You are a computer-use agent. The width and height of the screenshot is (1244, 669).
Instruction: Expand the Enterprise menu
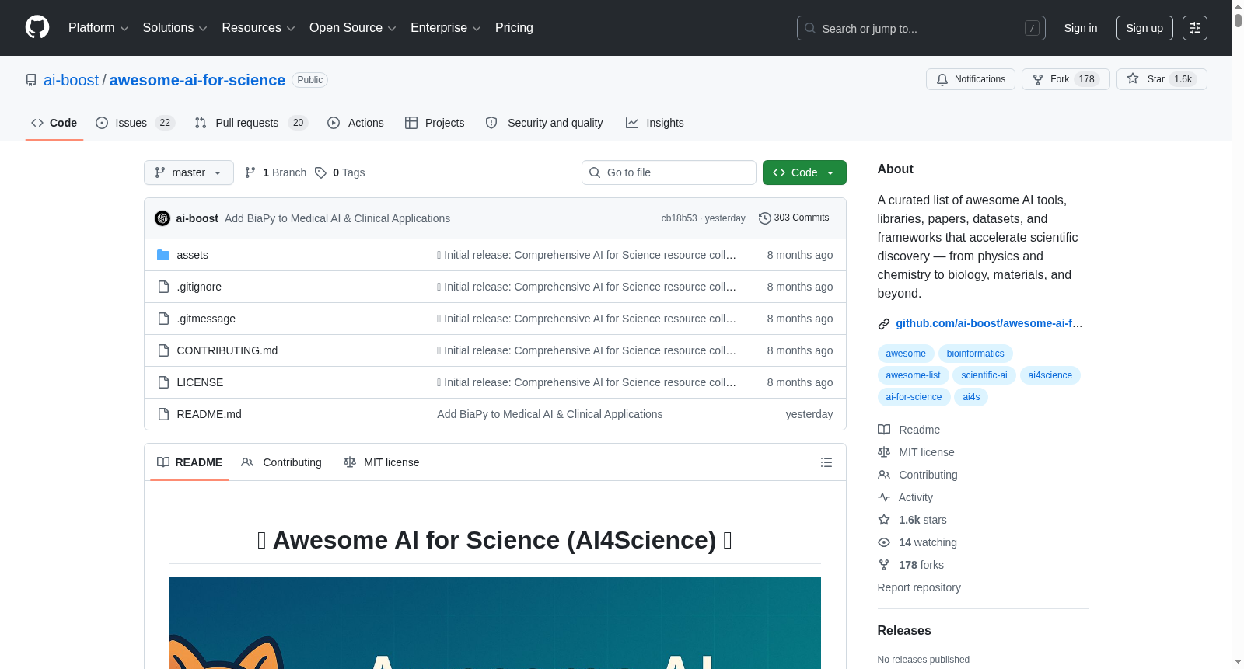pos(446,28)
